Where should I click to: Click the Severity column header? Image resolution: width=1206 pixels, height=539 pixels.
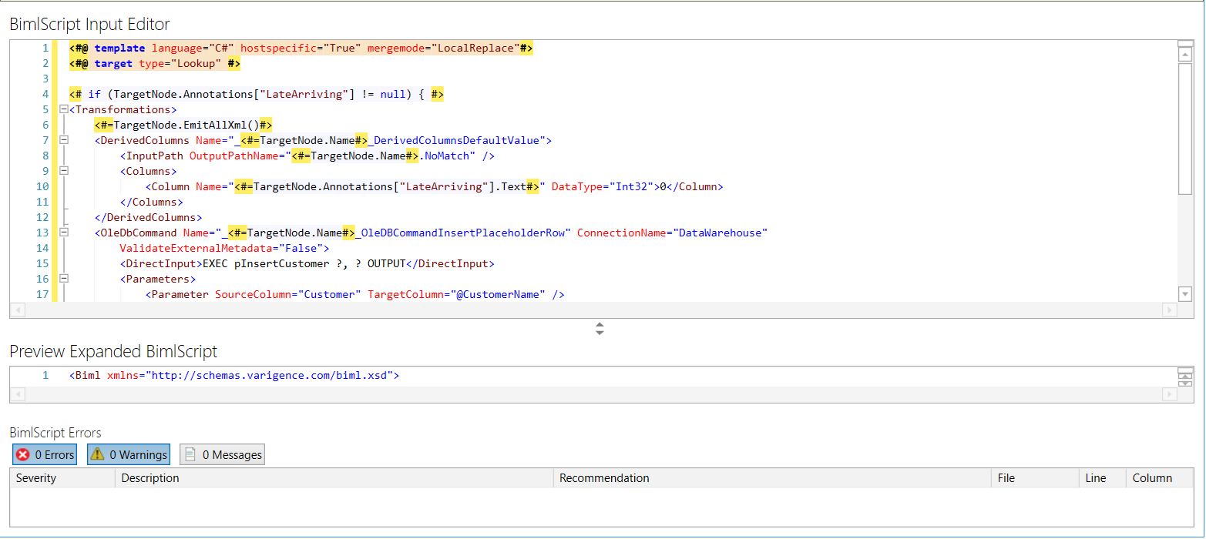[x=62, y=478]
